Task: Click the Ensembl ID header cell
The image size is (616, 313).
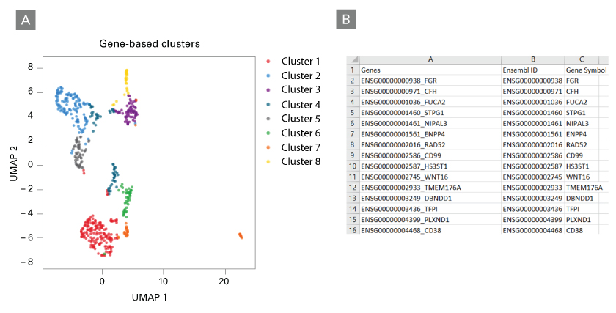Action: tap(533, 70)
